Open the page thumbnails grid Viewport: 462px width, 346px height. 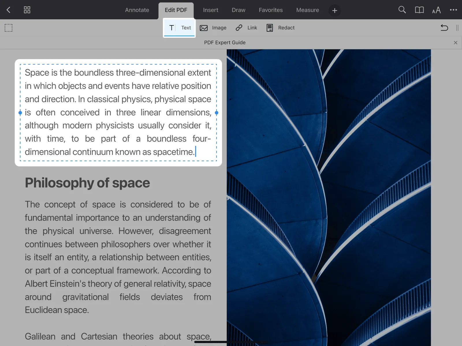click(x=27, y=10)
